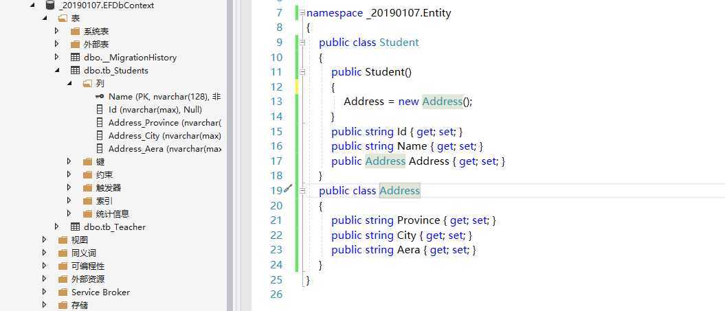Screen dimensions: 725x311
Task: Expand the 索引 folder
Action: 69,200
